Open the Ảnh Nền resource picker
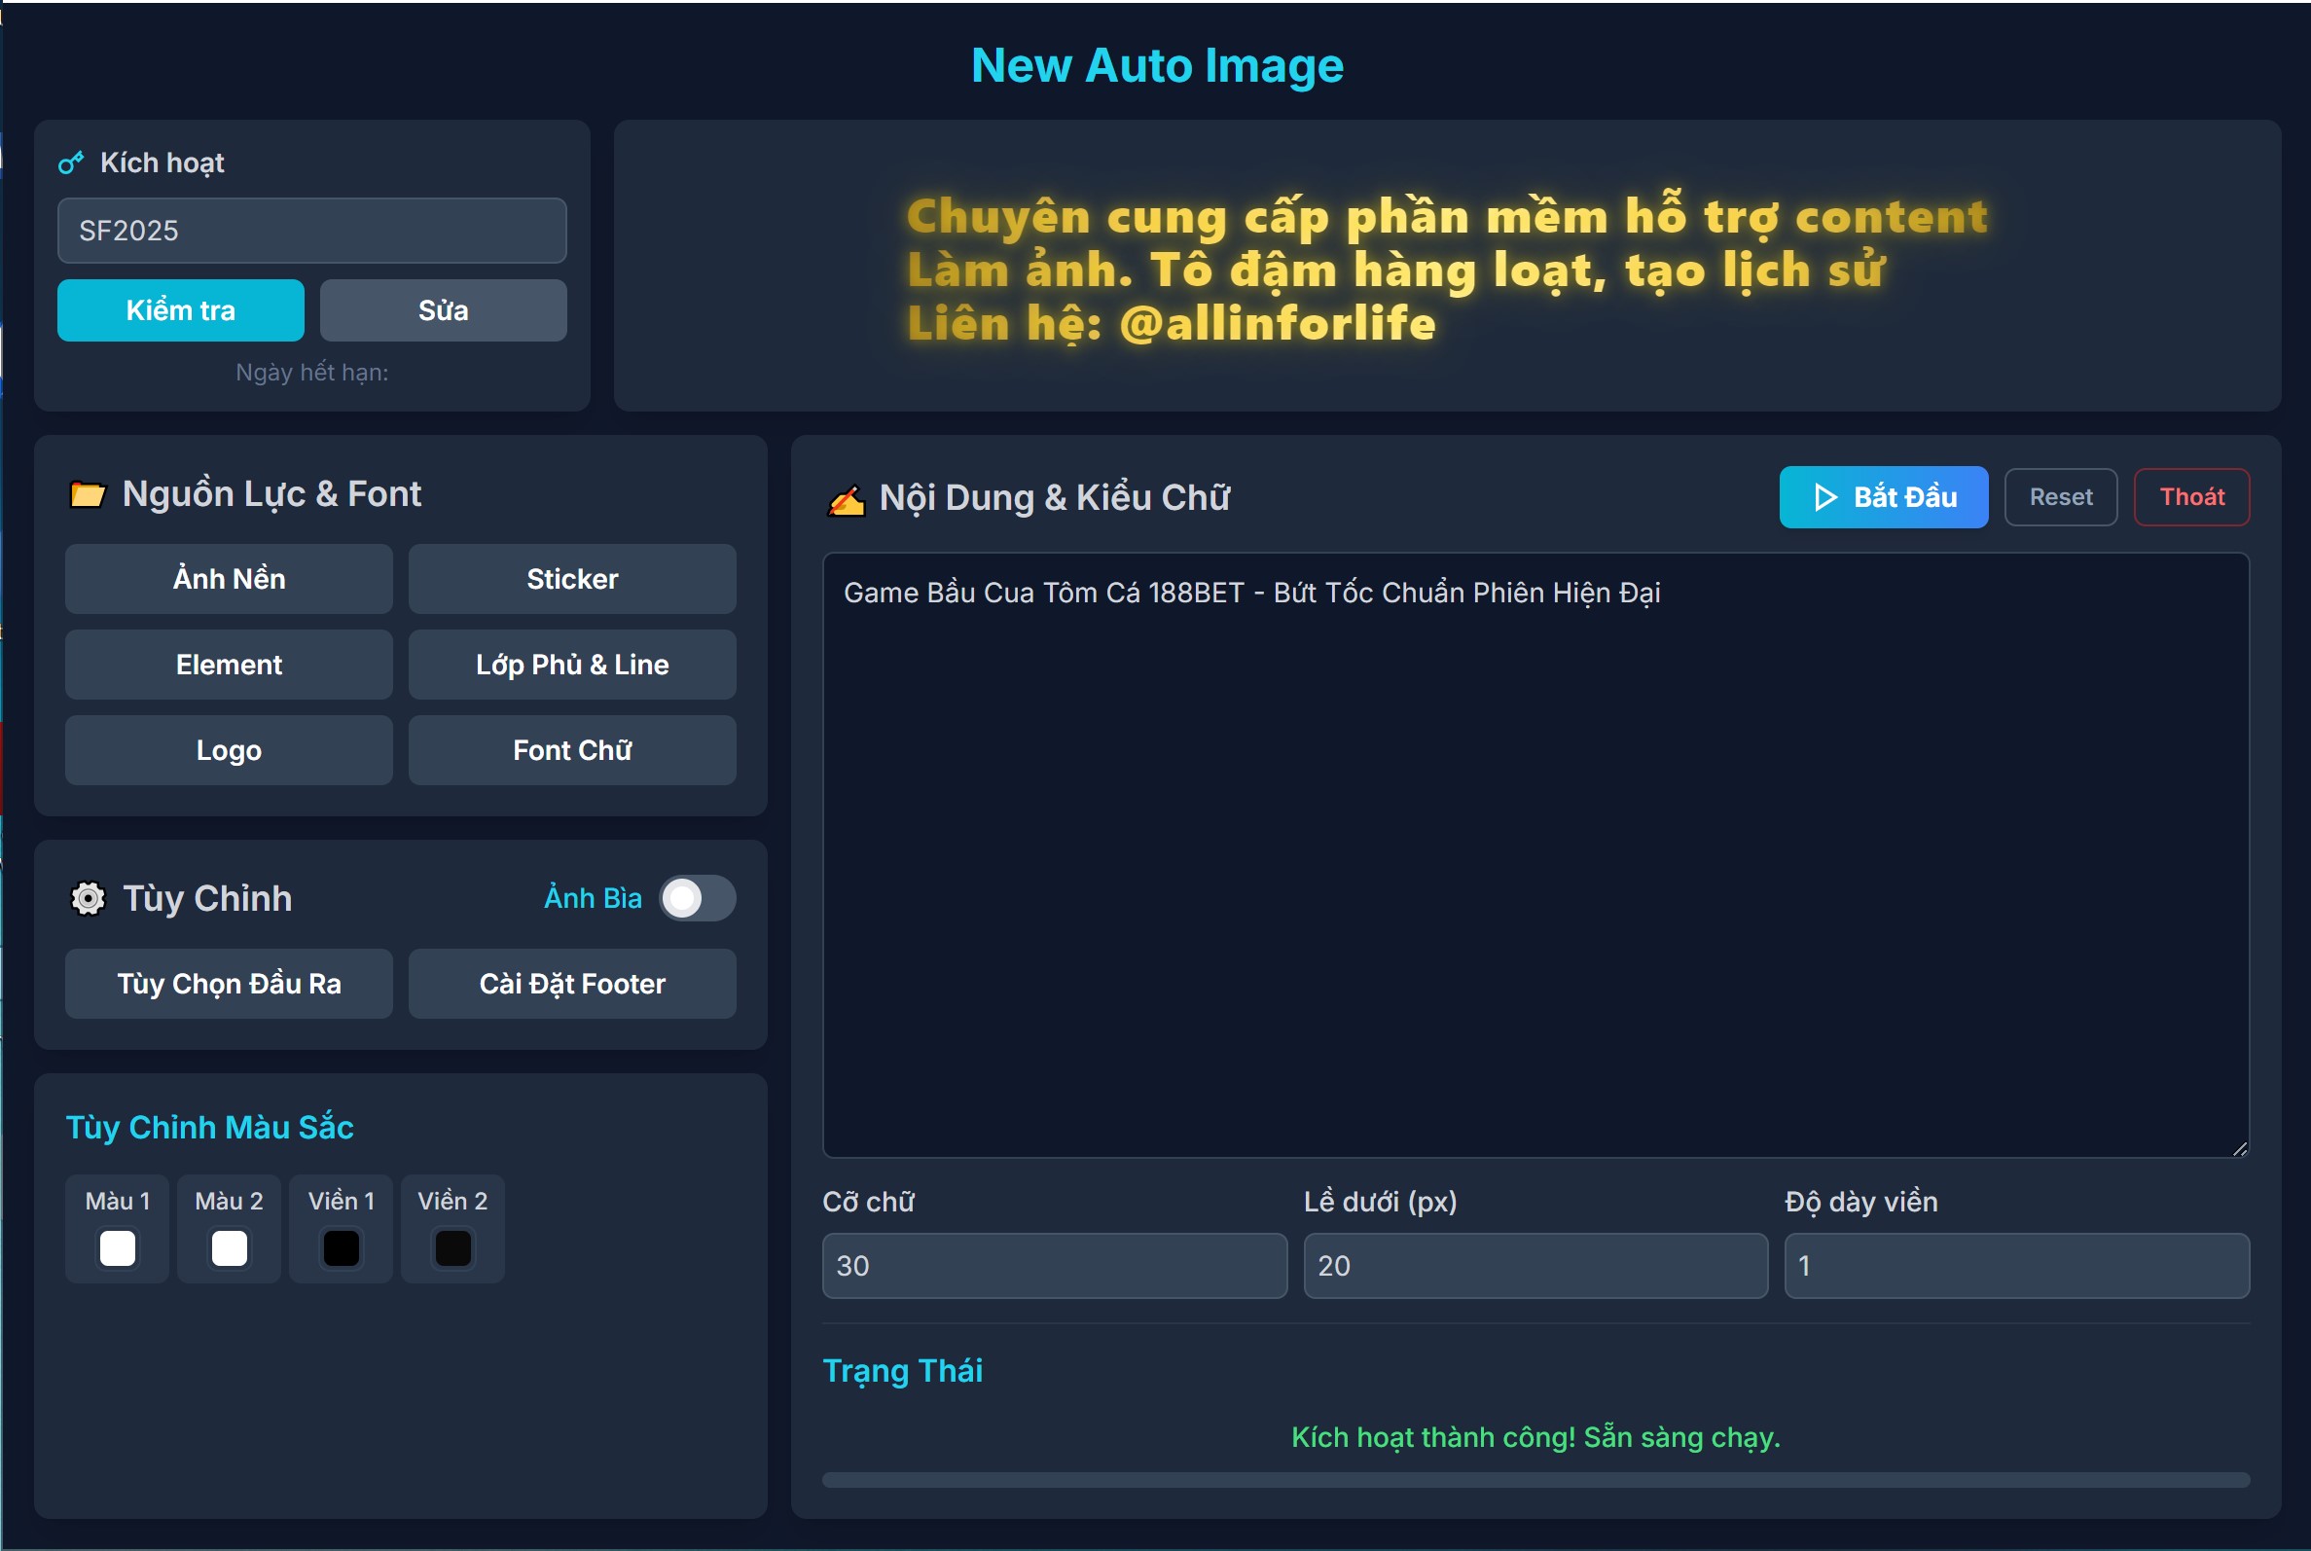The width and height of the screenshot is (2311, 1551). tap(229, 579)
